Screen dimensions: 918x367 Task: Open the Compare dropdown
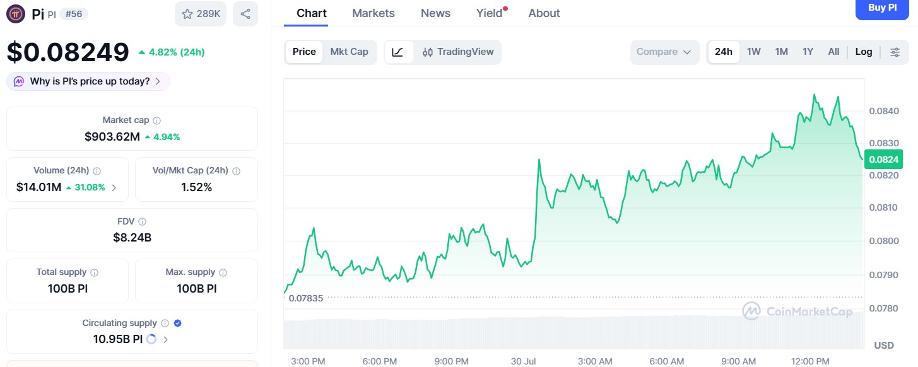pyautogui.click(x=664, y=52)
